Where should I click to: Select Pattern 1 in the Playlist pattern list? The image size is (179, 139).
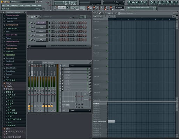click(x=100, y=103)
